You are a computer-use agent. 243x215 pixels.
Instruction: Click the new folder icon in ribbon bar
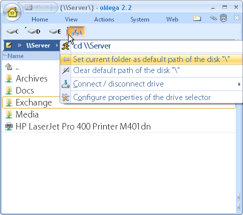(x=196, y=18)
